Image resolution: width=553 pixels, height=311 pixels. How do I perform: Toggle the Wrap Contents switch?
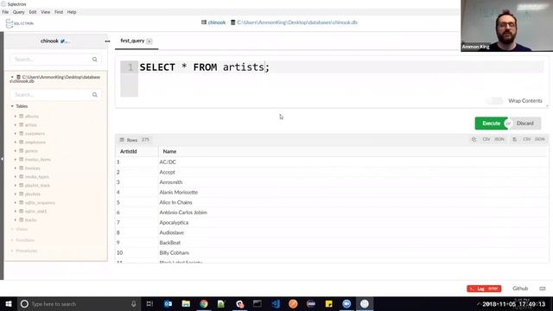(494, 101)
